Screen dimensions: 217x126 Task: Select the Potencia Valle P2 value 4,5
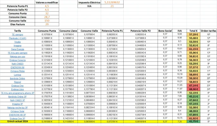(47, 10)
